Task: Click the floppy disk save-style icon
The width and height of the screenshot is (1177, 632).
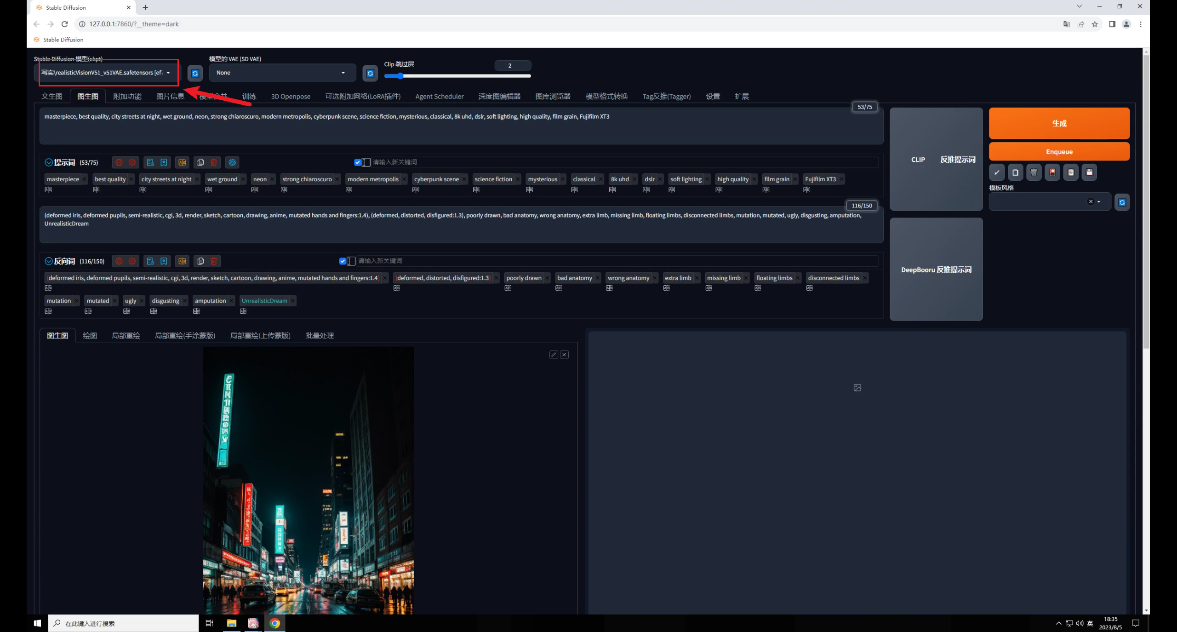Action: click(1089, 172)
